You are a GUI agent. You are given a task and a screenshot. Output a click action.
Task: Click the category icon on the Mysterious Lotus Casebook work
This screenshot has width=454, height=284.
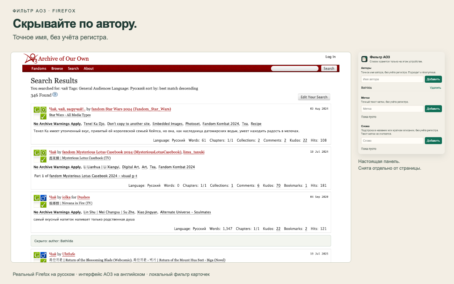coord(43,153)
